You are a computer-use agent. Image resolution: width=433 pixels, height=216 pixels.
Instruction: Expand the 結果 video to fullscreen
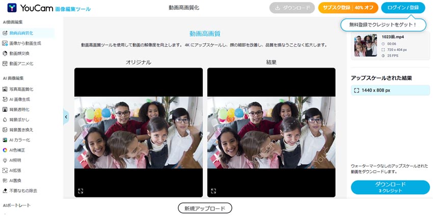213,191
